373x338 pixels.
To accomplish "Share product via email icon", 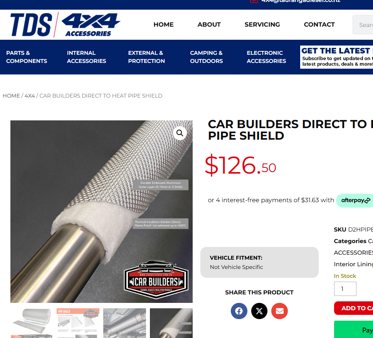I will point(279,311).
